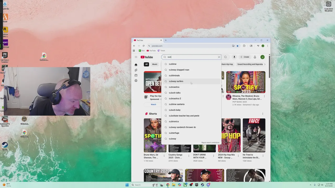Click the YouTube page vertical scrollbar

(x=269, y=67)
